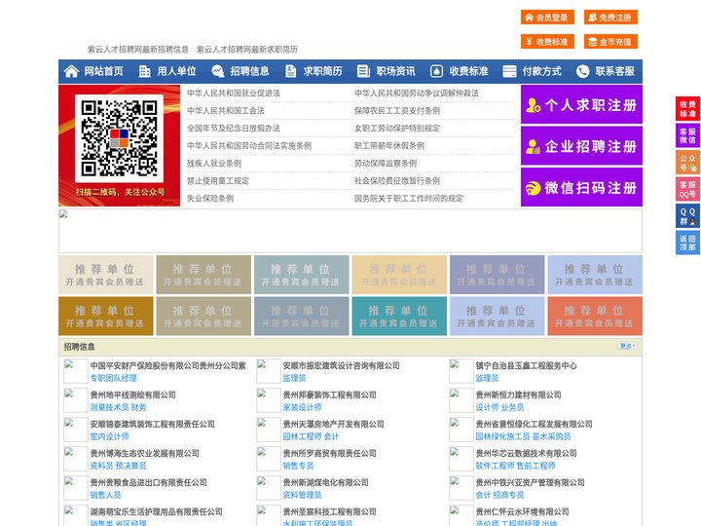Open 安顺市振宏建筑设计咨询有限公司 listing

pos(341,365)
